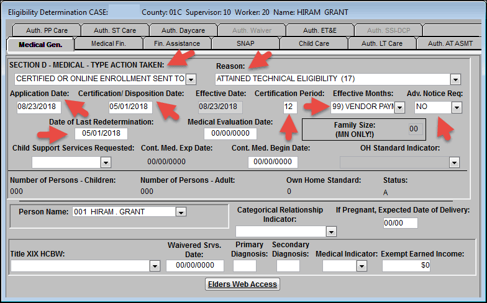487x303 pixels.
Task: Click the Adv. Notice NO value text
Action: [x=421, y=107]
